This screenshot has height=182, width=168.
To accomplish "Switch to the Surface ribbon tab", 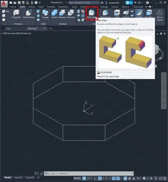I will click(31, 7).
